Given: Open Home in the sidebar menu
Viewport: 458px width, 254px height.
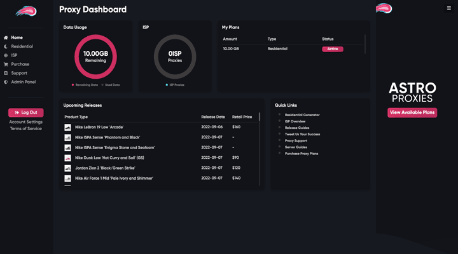Looking at the screenshot, I should 17,37.
